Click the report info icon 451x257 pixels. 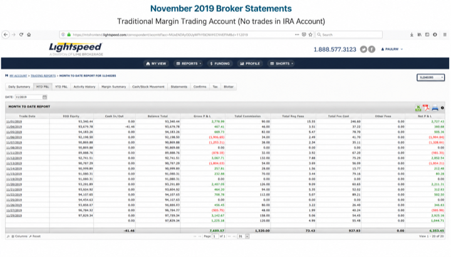442,108
